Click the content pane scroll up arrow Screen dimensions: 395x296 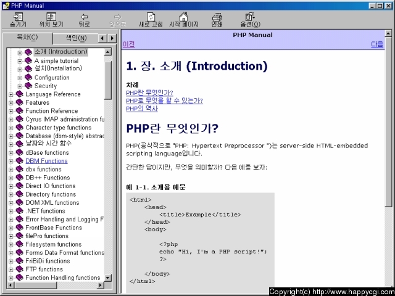[388, 33]
